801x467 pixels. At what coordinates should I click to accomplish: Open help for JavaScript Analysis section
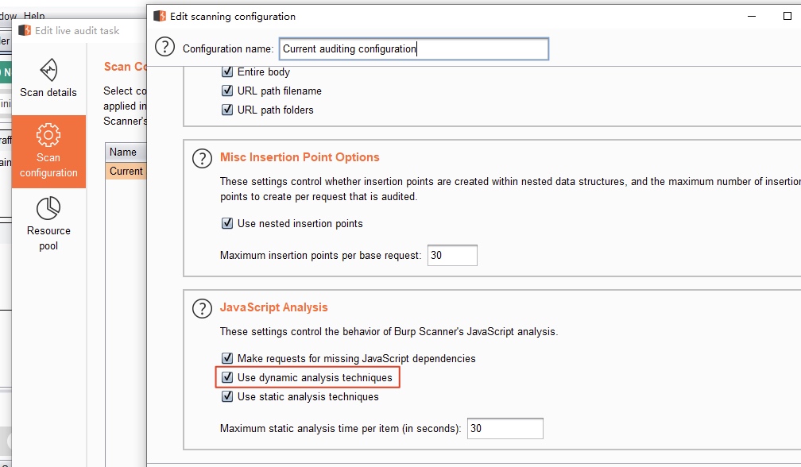pyautogui.click(x=202, y=308)
